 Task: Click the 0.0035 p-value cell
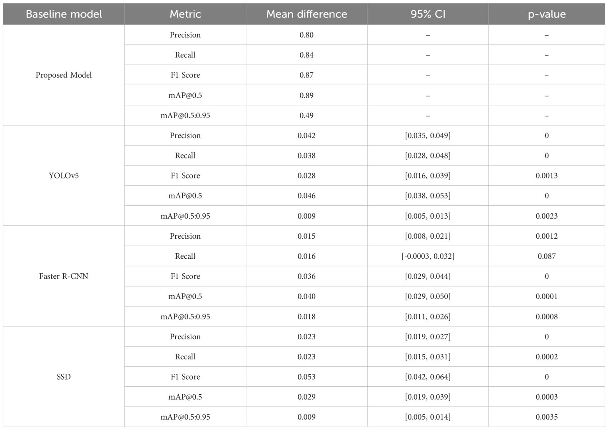click(x=546, y=417)
